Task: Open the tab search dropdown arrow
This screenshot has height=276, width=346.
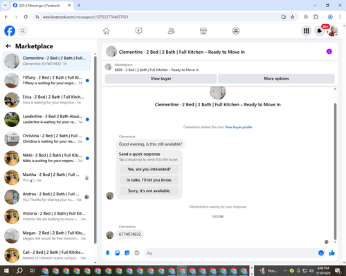Action: coord(6,6)
